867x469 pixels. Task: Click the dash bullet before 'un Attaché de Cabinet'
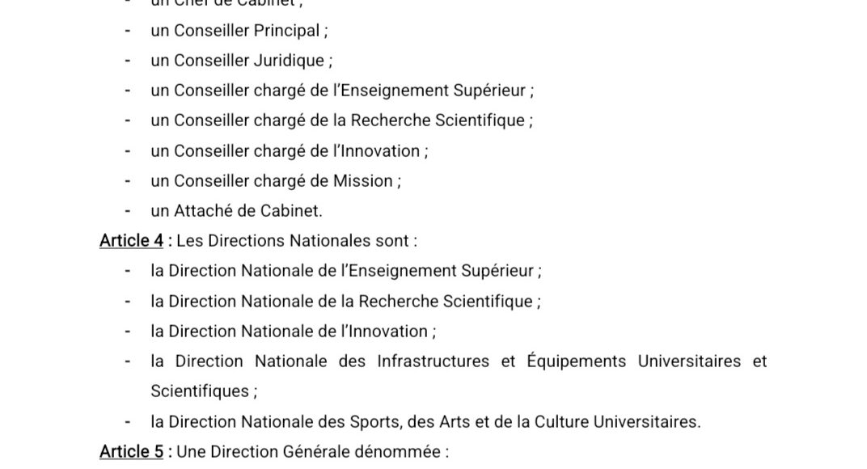pyautogui.click(x=128, y=210)
